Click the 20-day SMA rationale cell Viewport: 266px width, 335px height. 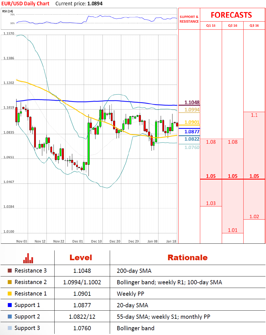coord(132,305)
